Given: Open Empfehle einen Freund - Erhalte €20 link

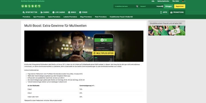Looking at the screenshot, I should (x=121, y=17).
